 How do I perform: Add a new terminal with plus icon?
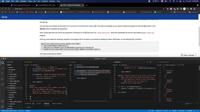click(x=191, y=104)
